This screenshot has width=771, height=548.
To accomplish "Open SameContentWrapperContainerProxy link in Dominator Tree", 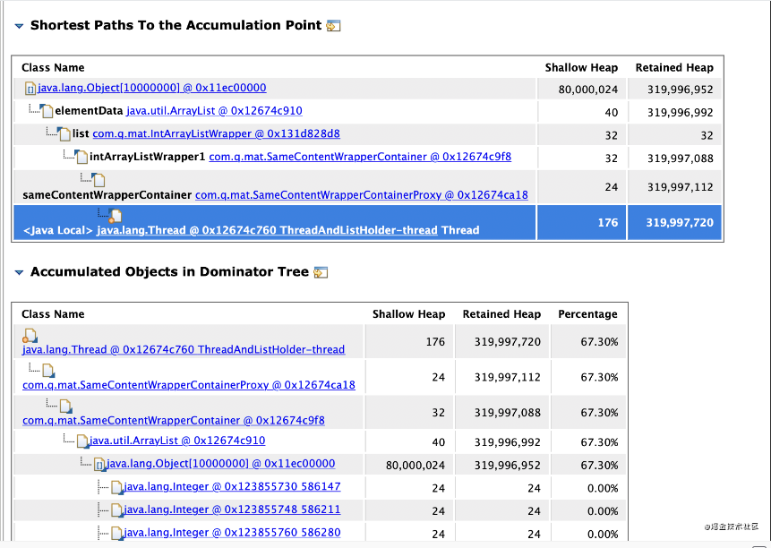I will coord(188,385).
